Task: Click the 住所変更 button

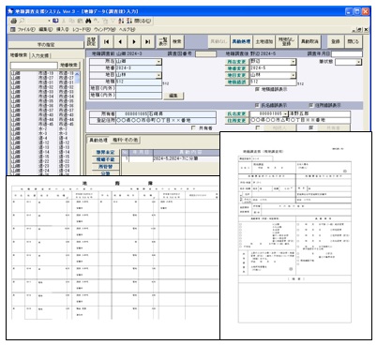Action: pyautogui.click(x=236, y=121)
